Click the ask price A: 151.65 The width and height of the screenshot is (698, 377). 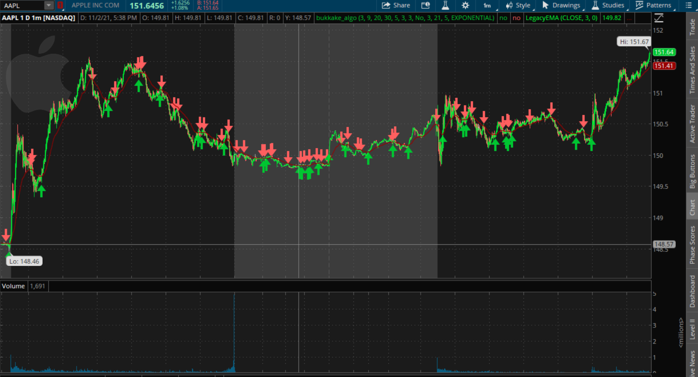[208, 8]
